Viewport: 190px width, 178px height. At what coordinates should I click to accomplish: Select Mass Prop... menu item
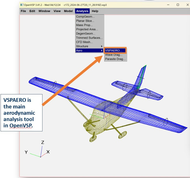pyautogui.click(x=84, y=25)
